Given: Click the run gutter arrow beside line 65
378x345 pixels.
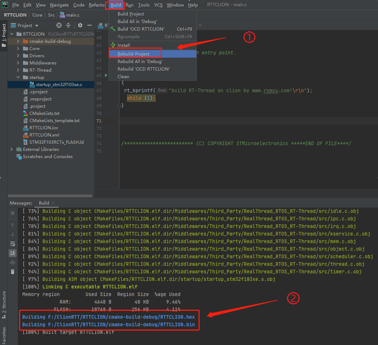Looking at the screenshot, I should click(106, 75).
